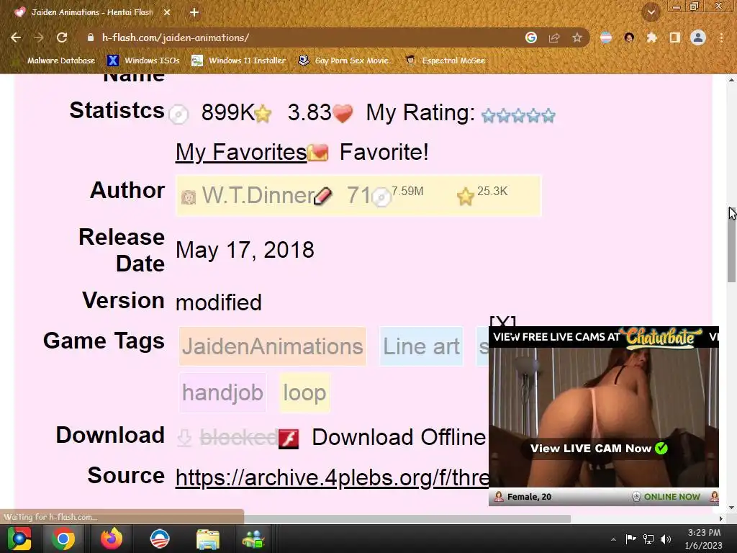Open the volume speaker tray icon
737x553 pixels.
click(666, 539)
